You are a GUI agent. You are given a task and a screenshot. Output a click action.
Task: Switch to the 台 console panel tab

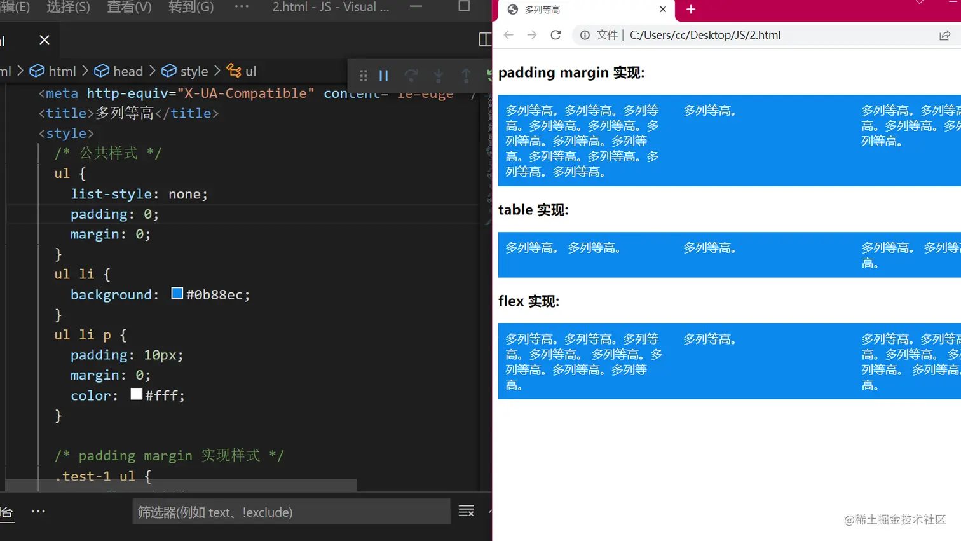coord(7,512)
